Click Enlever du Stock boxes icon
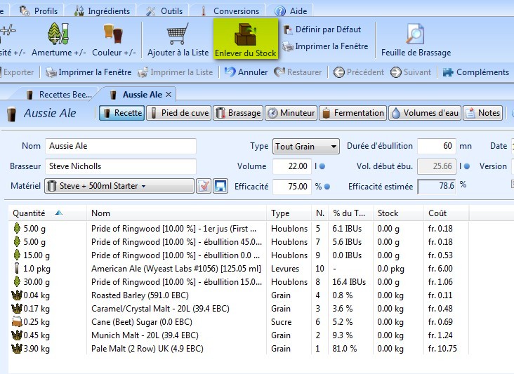Viewport: 514px width, 374px height. [245, 34]
